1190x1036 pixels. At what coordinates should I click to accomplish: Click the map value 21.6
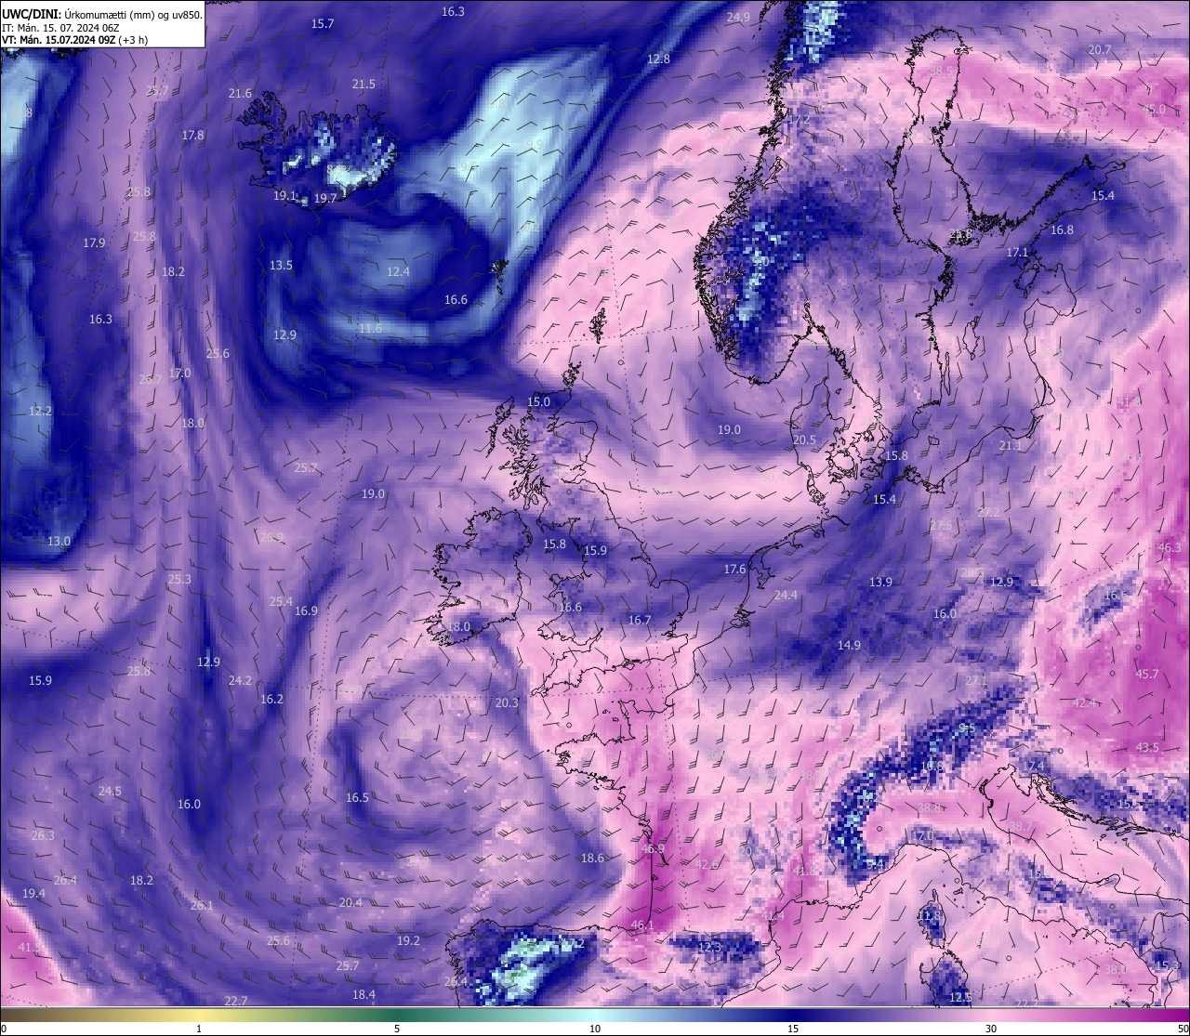click(240, 93)
